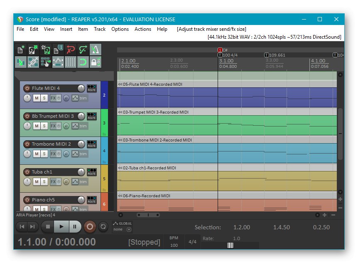Screen dimensions: 358x263
Task: Click the green Redo arrow icon
Action: pos(83,50)
